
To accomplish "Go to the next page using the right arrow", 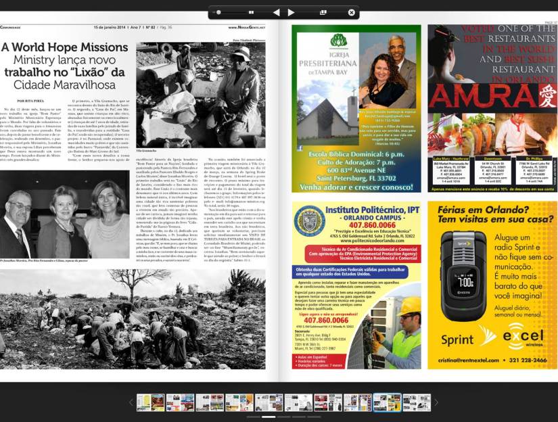I will pyautogui.click(x=292, y=12).
